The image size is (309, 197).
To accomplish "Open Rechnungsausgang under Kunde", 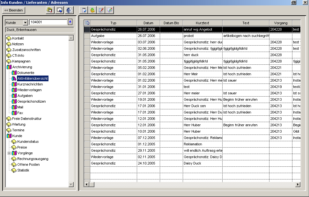I will pyautogui.click(x=33, y=159).
